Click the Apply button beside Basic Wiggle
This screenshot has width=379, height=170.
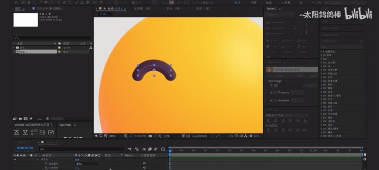point(309,86)
